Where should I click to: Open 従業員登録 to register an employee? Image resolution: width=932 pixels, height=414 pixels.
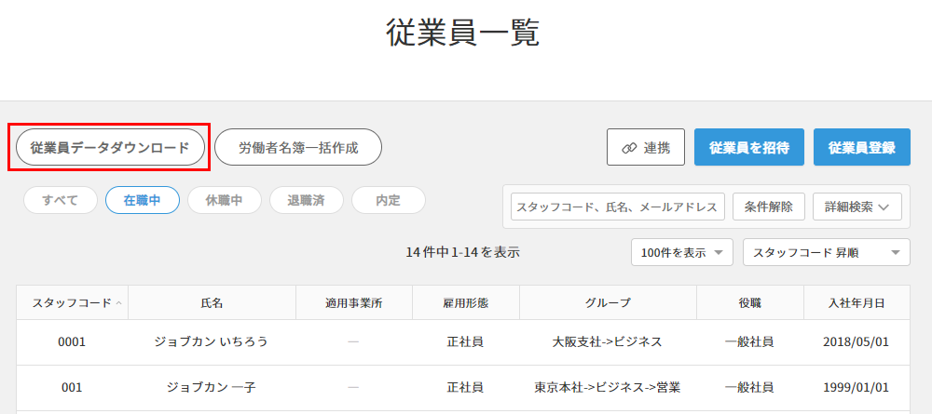[x=861, y=147]
